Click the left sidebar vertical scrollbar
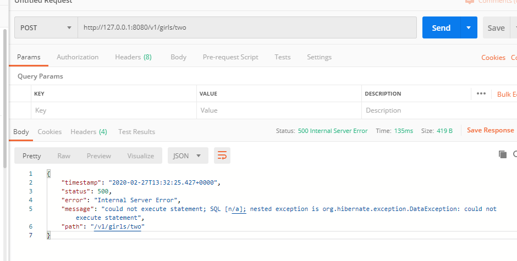Image resolution: width=517 pixels, height=261 pixels. pyautogui.click(x=4, y=99)
